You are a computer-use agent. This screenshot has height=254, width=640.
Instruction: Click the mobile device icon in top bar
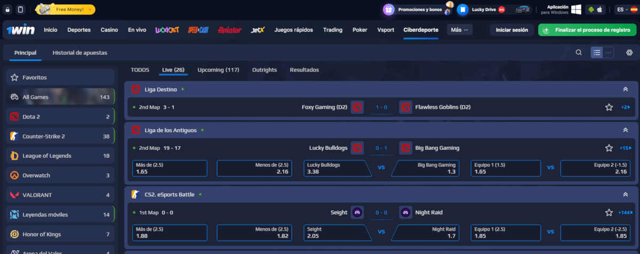20,10
